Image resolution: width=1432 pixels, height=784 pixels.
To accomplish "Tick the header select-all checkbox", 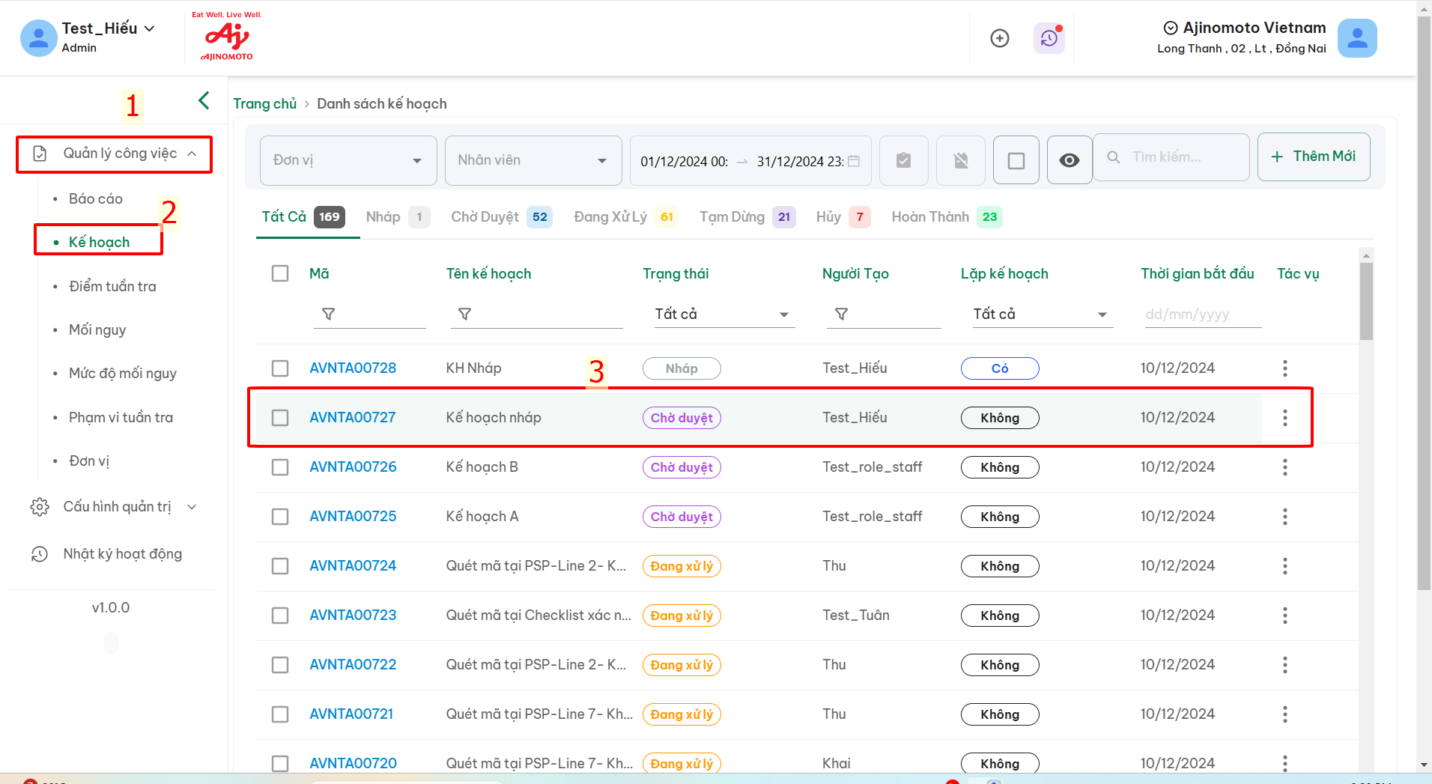I will coord(280,273).
